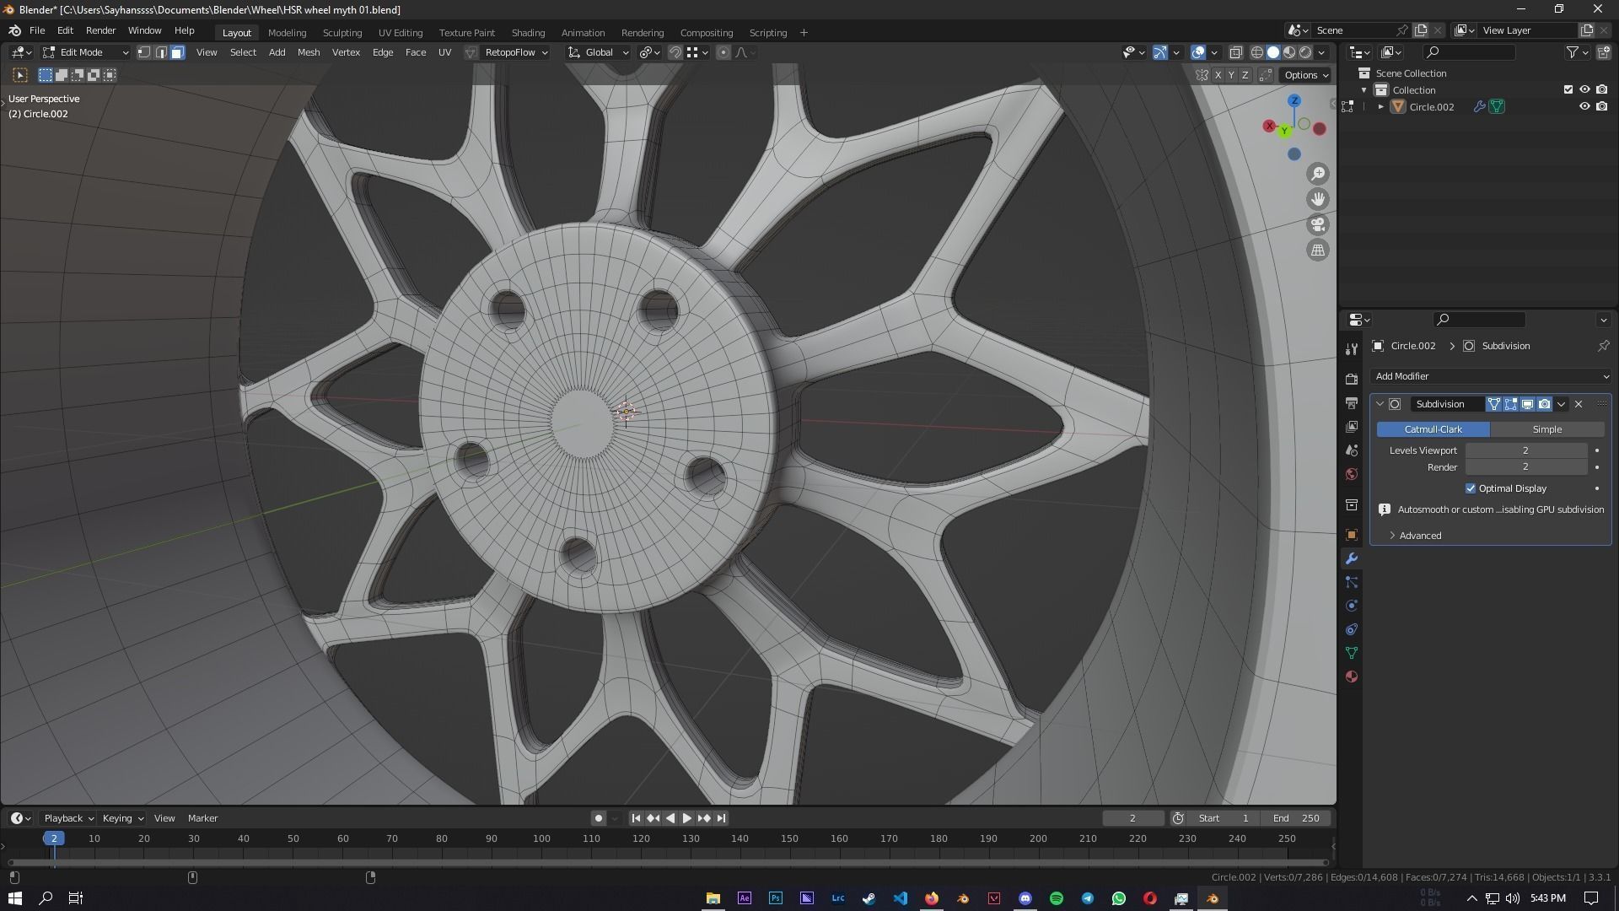Open Subdivision modifier extras dropdown arrow
Viewport: 1619px width, 911px height.
1561,404
